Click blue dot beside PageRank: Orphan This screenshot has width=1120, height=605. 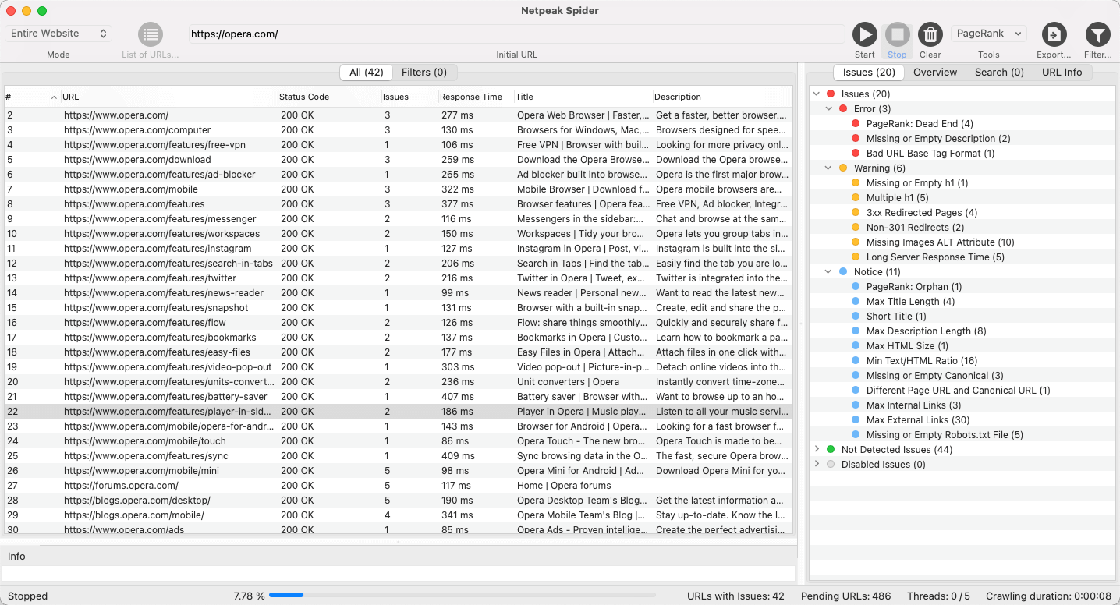[856, 287]
